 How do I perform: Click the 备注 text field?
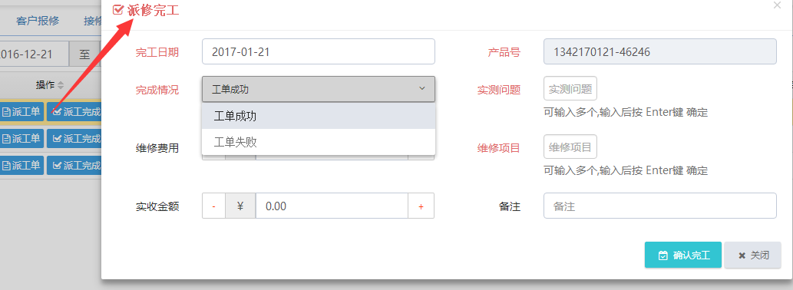point(660,206)
